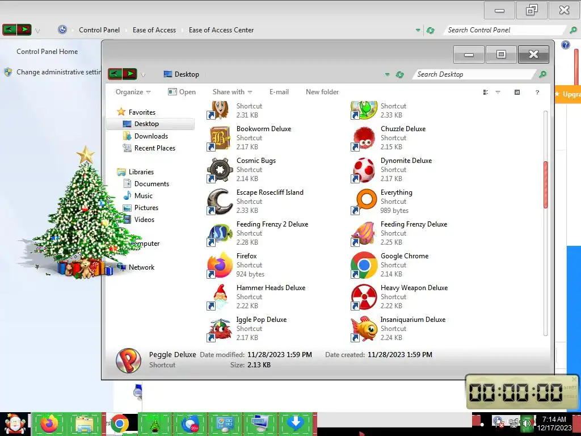Screen dimensions: 581x436
Task: Click the forward arrow in Desktop window
Action: pyautogui.click(x=130, y=74)
